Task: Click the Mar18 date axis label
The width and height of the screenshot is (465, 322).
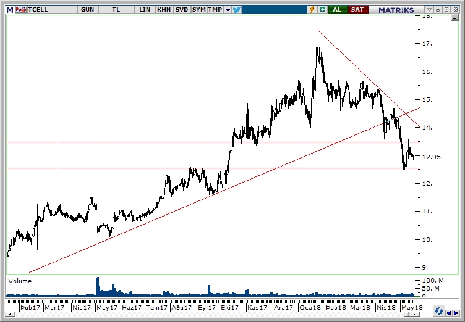Action: [360, 307]
